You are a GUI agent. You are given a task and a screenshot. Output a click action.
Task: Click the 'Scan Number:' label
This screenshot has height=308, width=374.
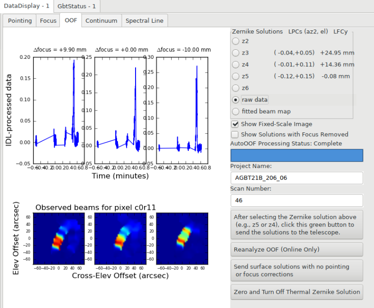(x=251, y=188)
